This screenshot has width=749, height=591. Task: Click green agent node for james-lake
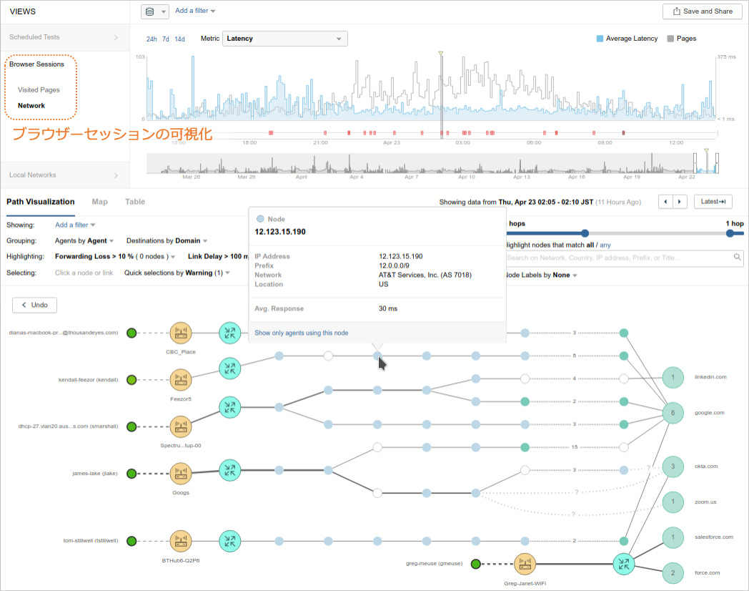132,473
